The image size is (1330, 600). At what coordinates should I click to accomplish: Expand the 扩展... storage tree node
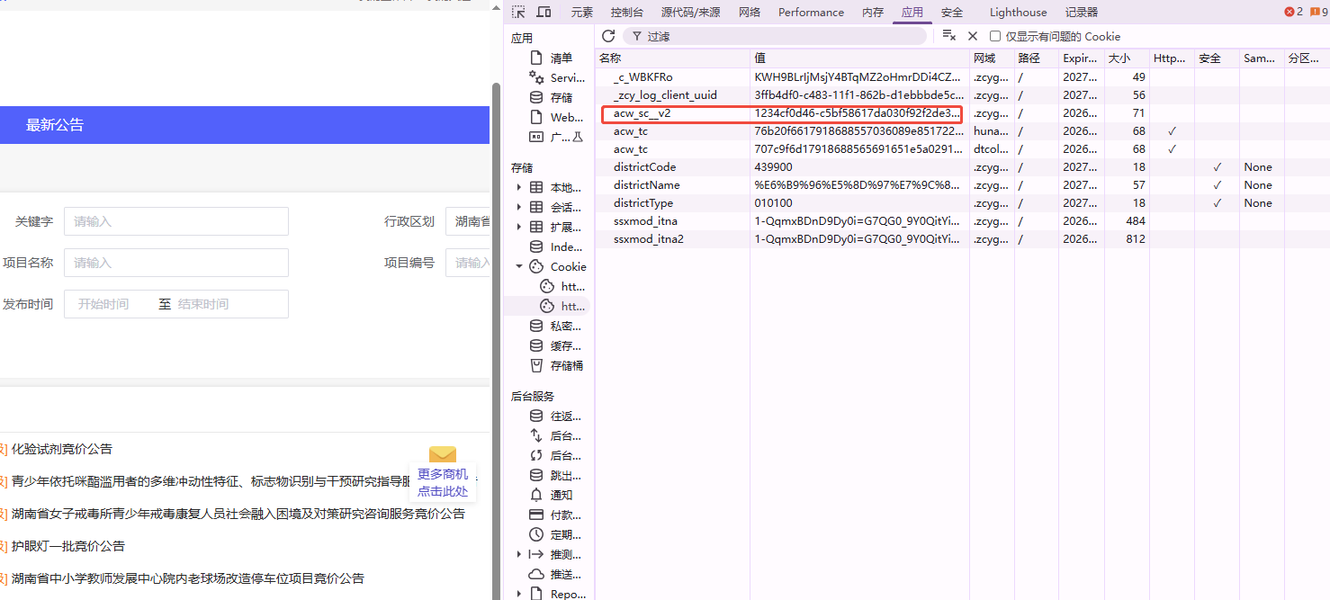[x=518, y=227]
